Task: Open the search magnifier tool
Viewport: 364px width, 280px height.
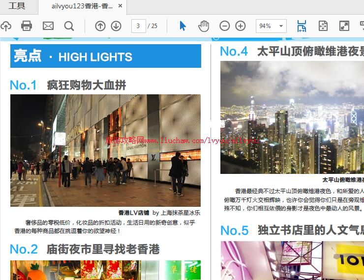Action: pos(69,26)
